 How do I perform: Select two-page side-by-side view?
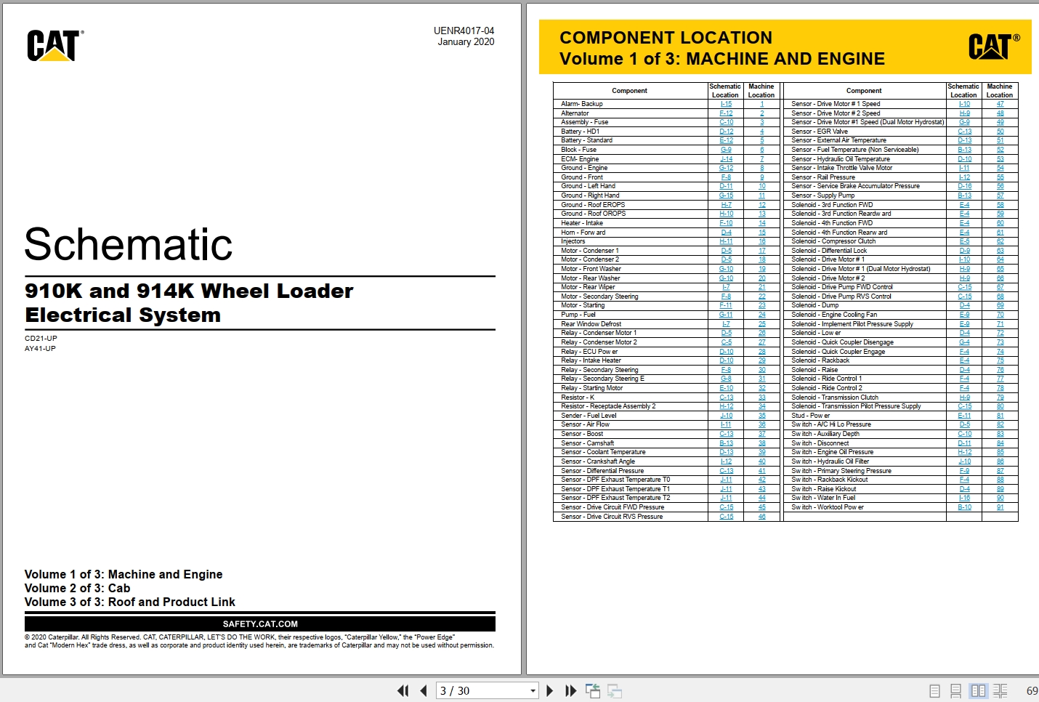pos(978,691)
